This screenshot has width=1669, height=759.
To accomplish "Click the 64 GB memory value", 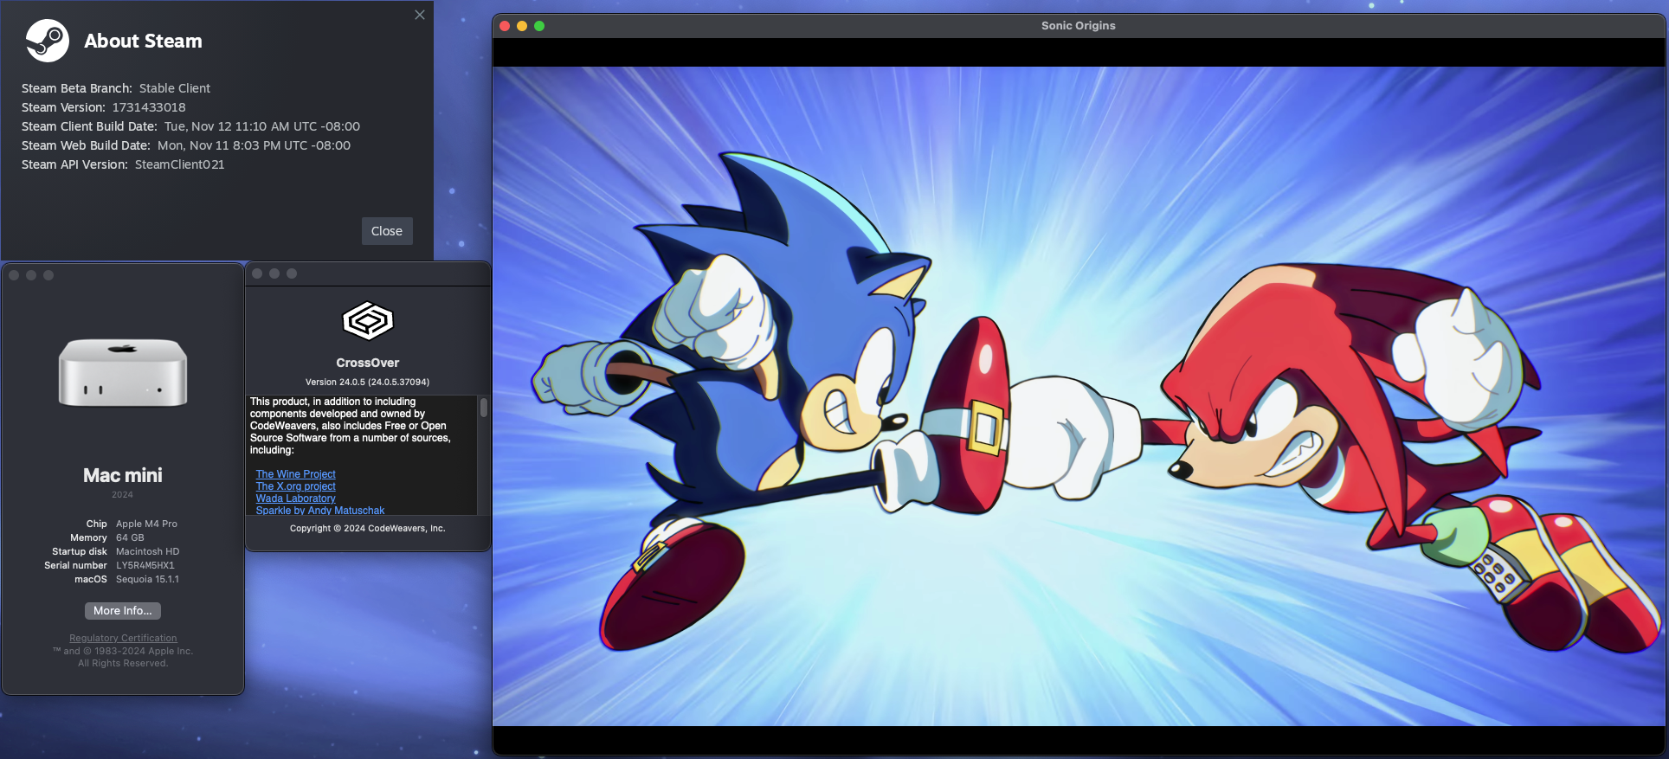I will 130,537.
